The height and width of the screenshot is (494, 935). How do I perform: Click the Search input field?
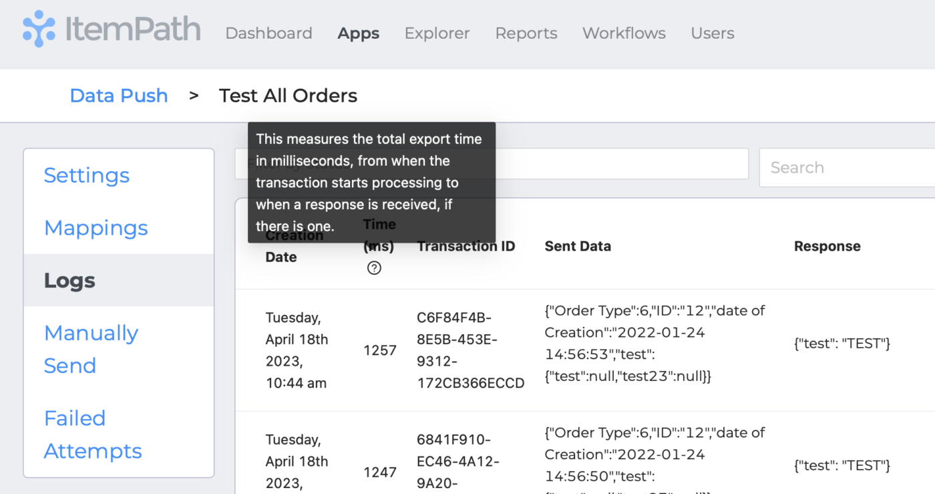847,168
